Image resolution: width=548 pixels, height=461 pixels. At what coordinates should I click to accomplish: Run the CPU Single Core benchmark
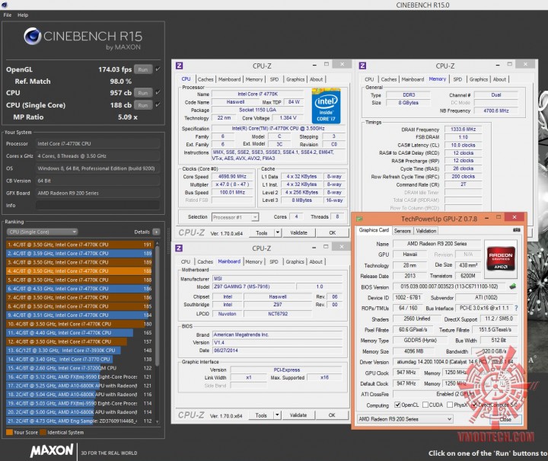pyautogui.click(x=143, y=105)
